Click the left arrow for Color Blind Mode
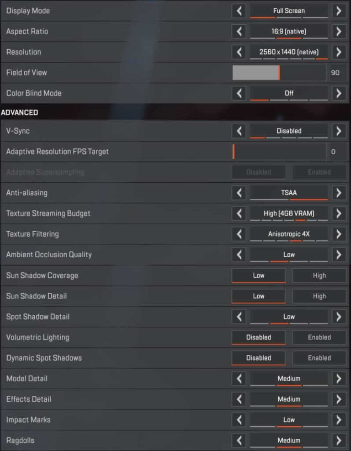This screenshot has height=451, width=351. (x=239, y=93)
